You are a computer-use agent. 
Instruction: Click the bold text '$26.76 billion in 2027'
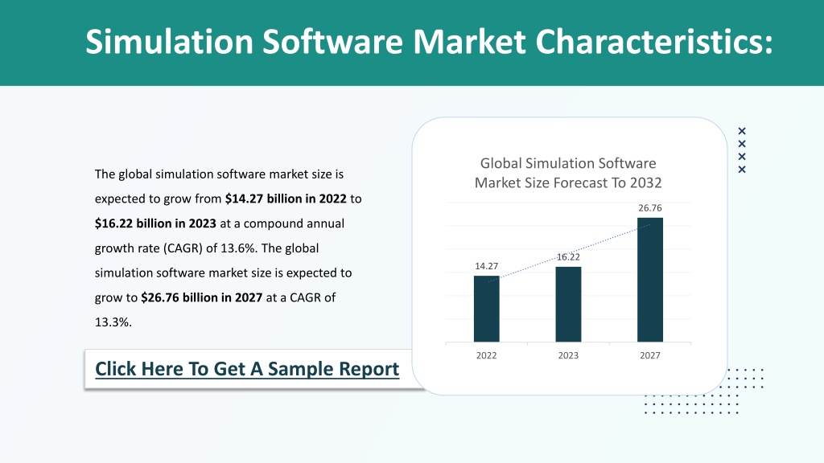[202, 297]
